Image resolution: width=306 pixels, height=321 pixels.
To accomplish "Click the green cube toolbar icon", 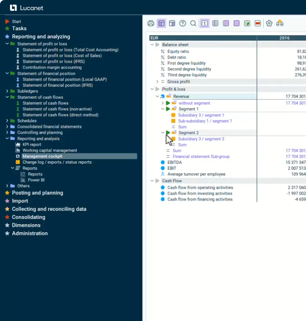I will point(247,24).
